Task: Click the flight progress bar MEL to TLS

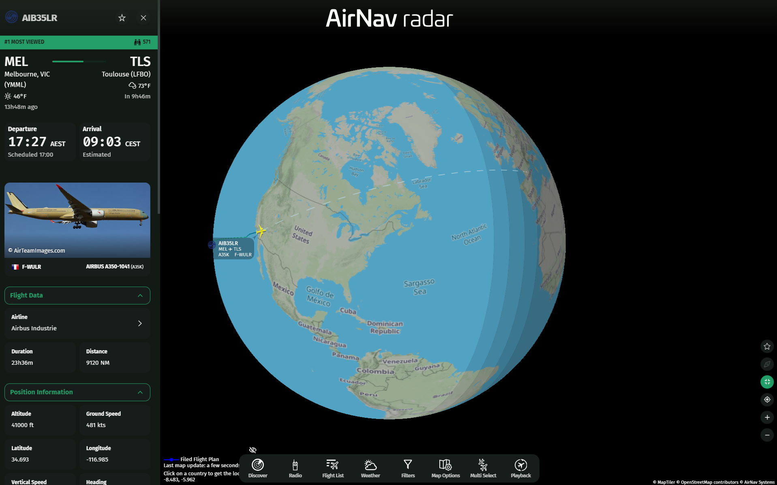Action: 79,62
